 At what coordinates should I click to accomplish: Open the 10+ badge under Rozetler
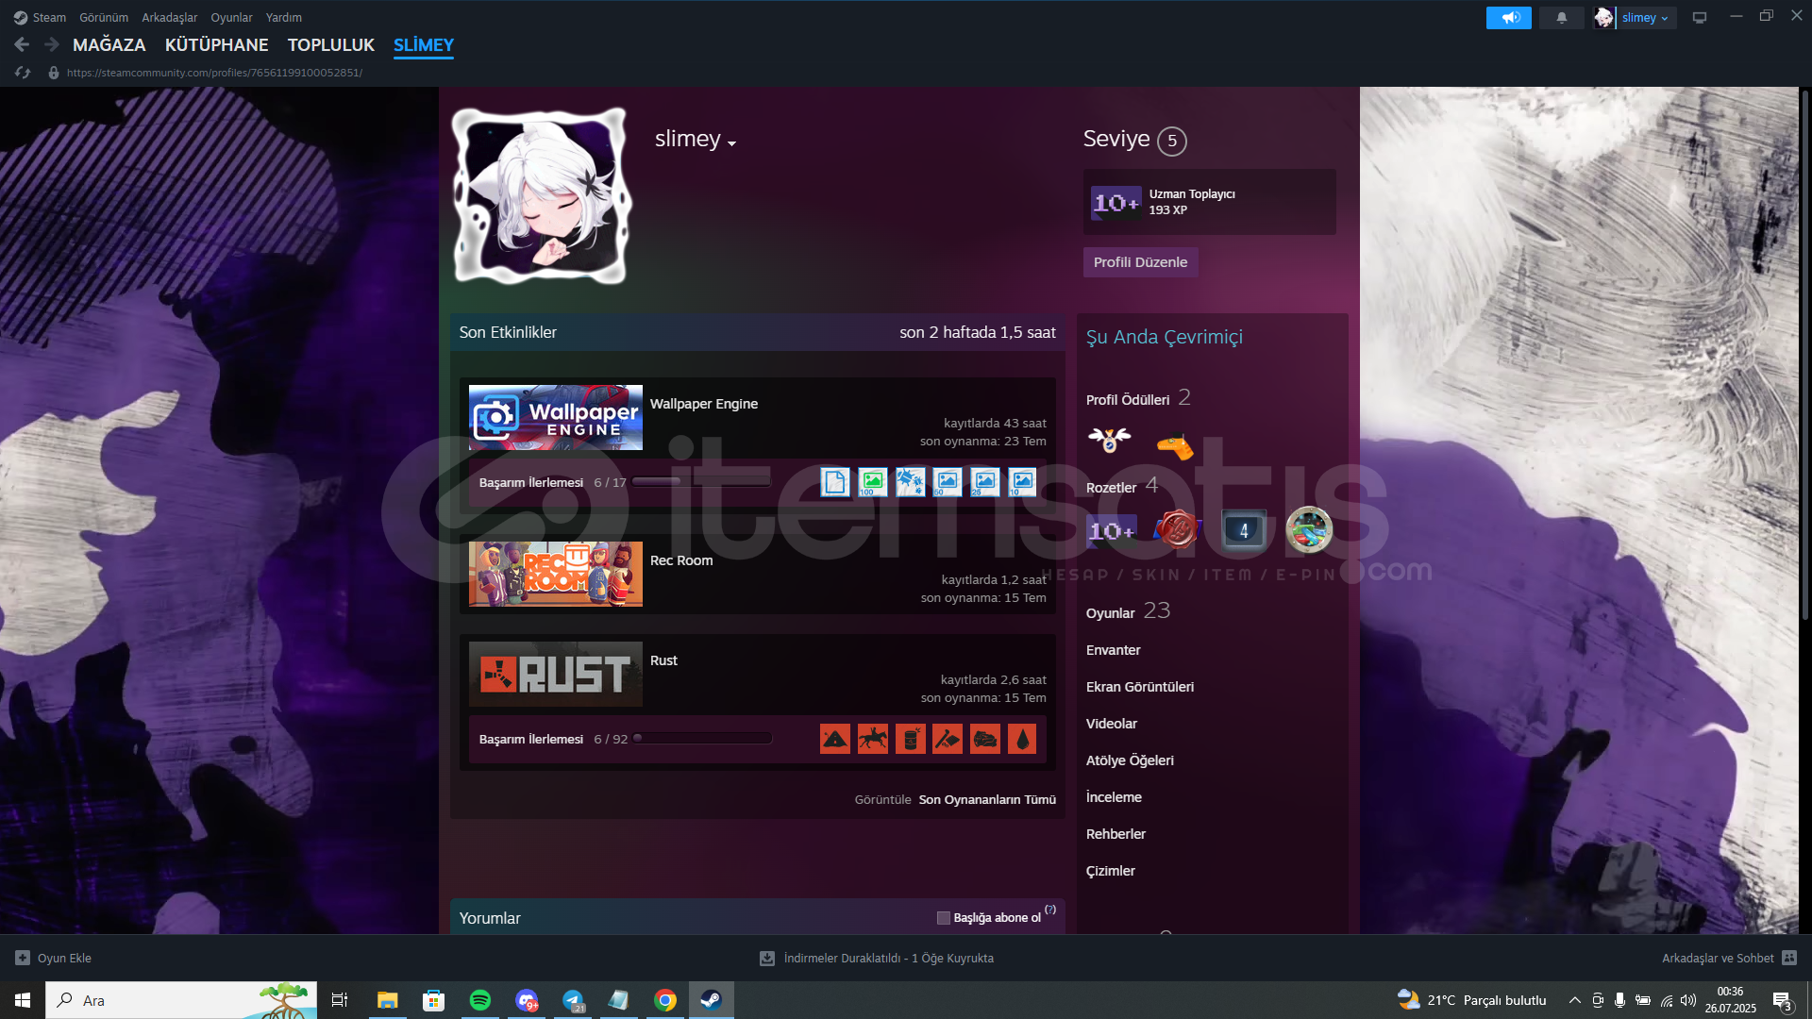(1112, 531)
